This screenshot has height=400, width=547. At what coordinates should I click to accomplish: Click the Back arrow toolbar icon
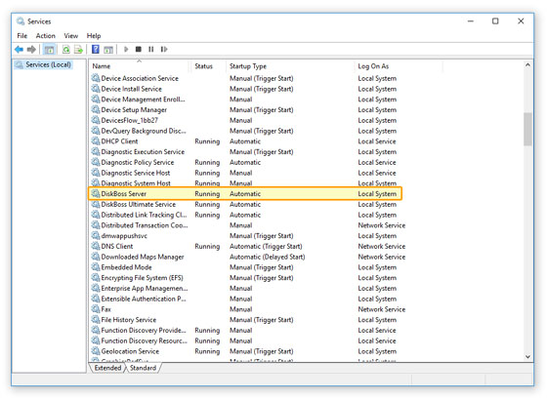click(x=19, y=50)
